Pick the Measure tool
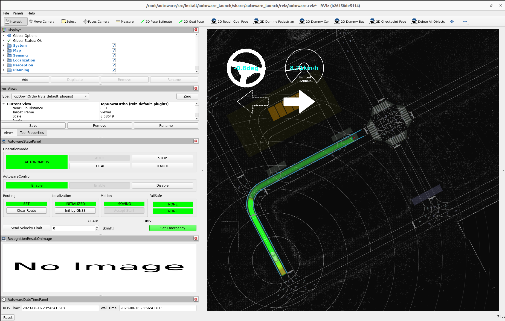 pos(125,22)
